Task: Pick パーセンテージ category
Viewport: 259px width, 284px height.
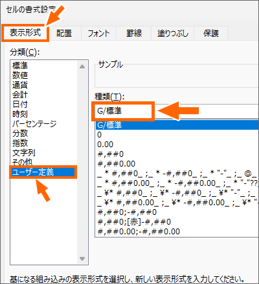Action: (34, 124)
